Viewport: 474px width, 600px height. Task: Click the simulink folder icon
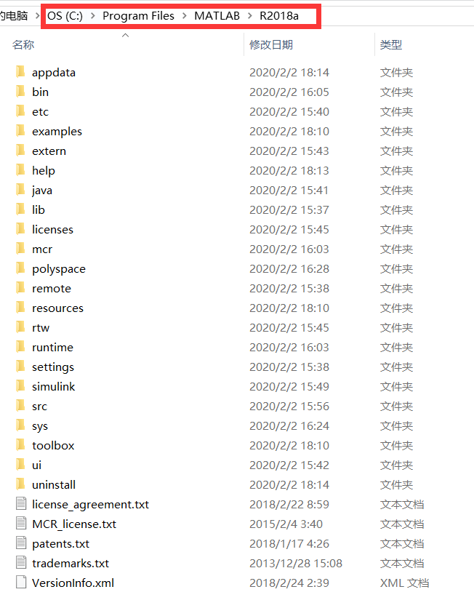click(x=20, y=386)
